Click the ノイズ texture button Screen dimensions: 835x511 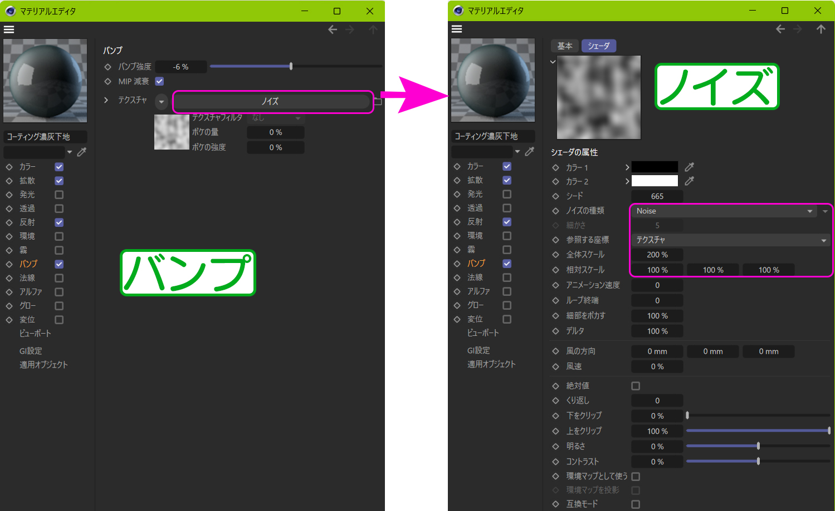point(271,101)
